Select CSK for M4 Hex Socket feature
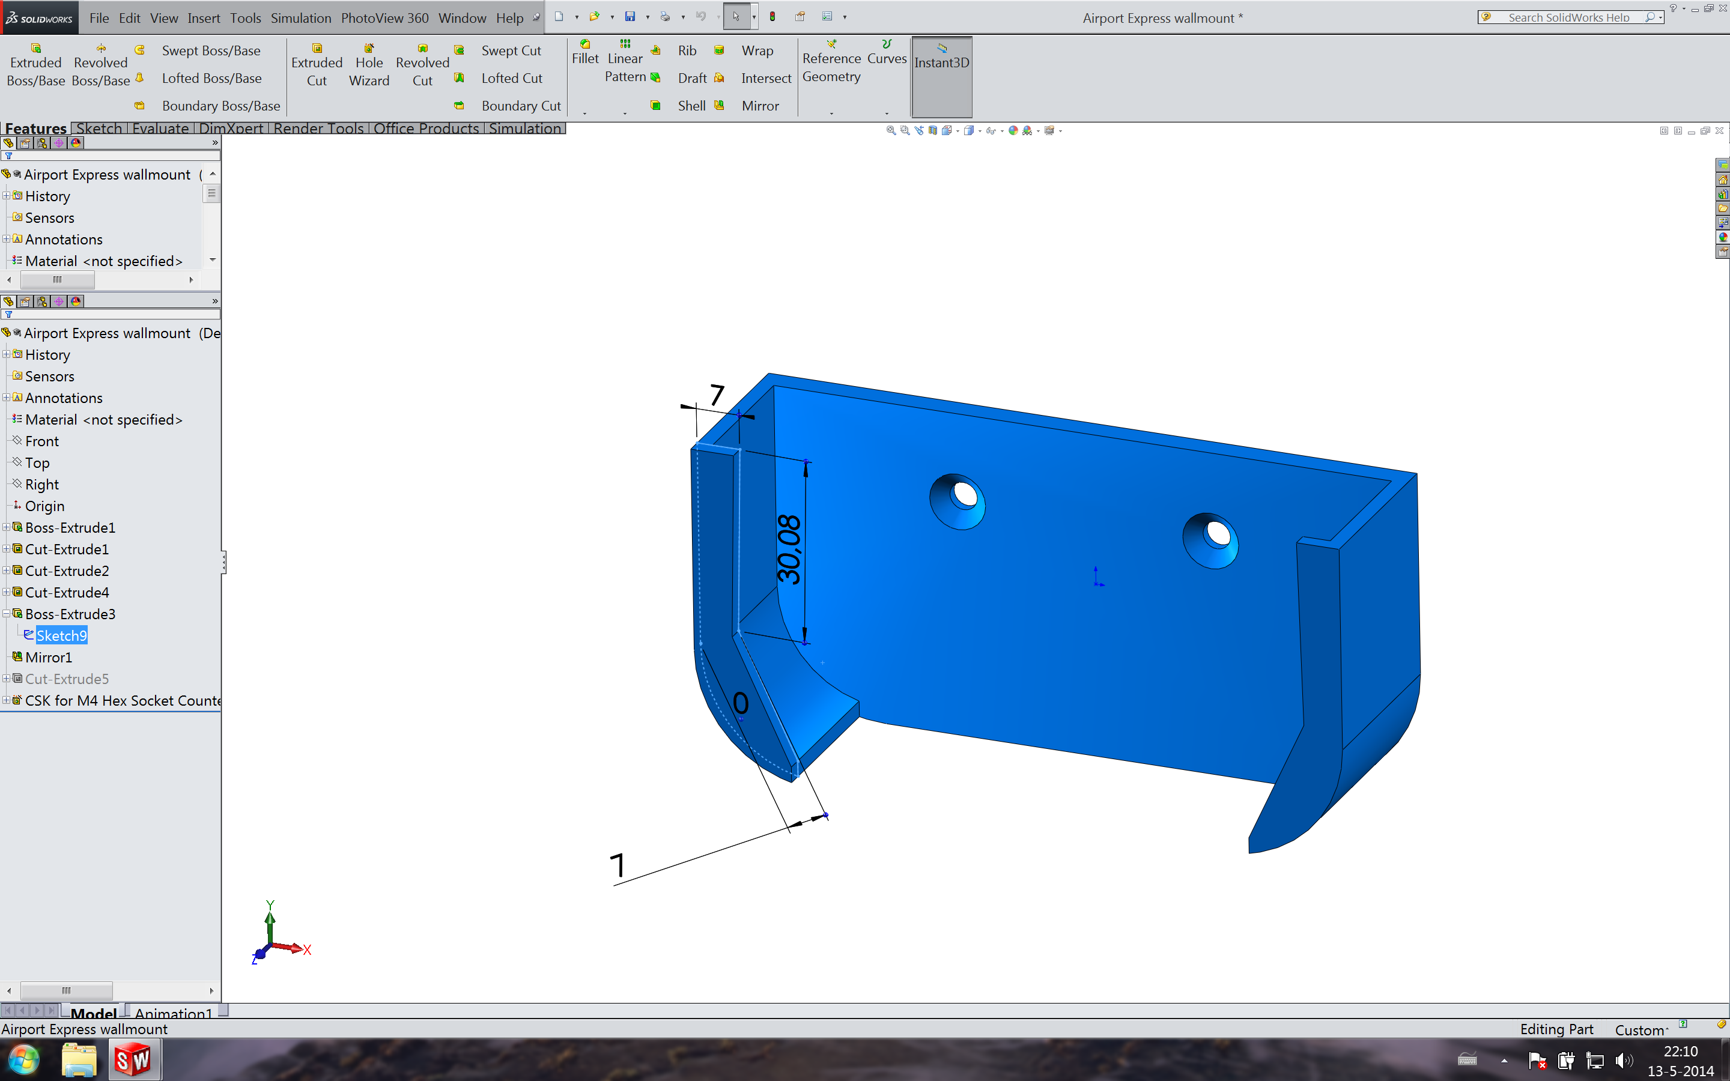 (123, 700)
